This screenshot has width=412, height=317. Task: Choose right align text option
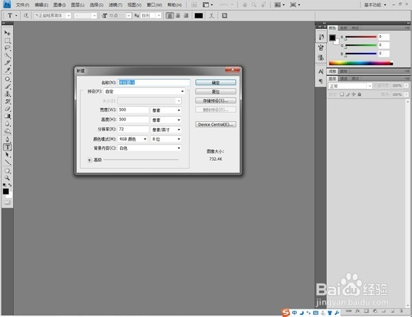click(186, 16)
